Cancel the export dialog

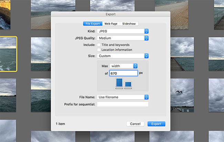tap(135, 124)
